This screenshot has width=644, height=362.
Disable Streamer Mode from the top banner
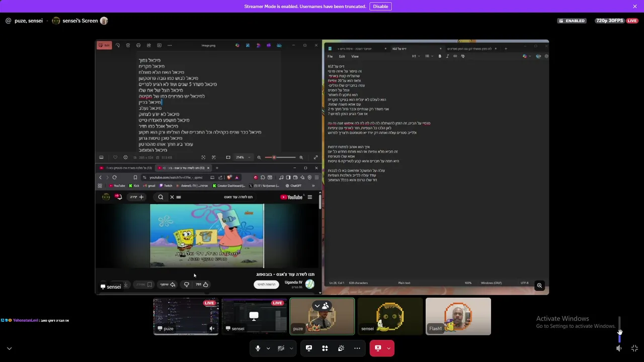tap(380, 7)
